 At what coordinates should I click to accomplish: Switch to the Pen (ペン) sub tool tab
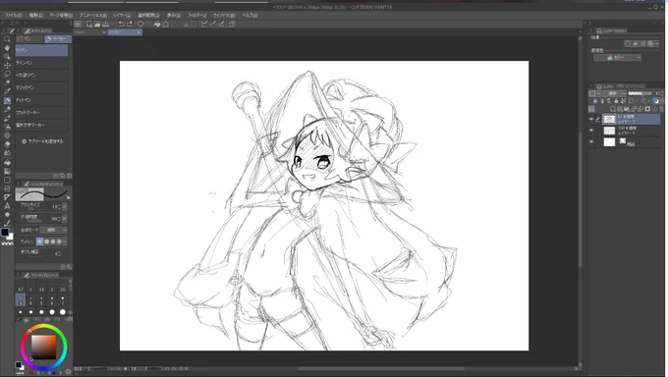tap(28, 38)
